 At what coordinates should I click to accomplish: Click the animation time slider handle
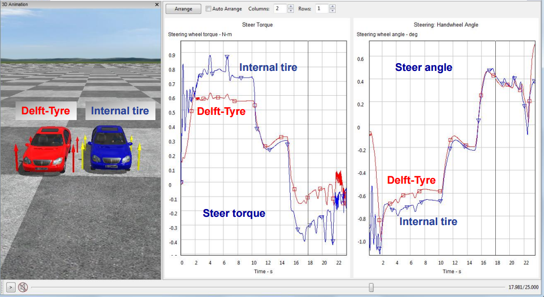[x=371, y=287]
